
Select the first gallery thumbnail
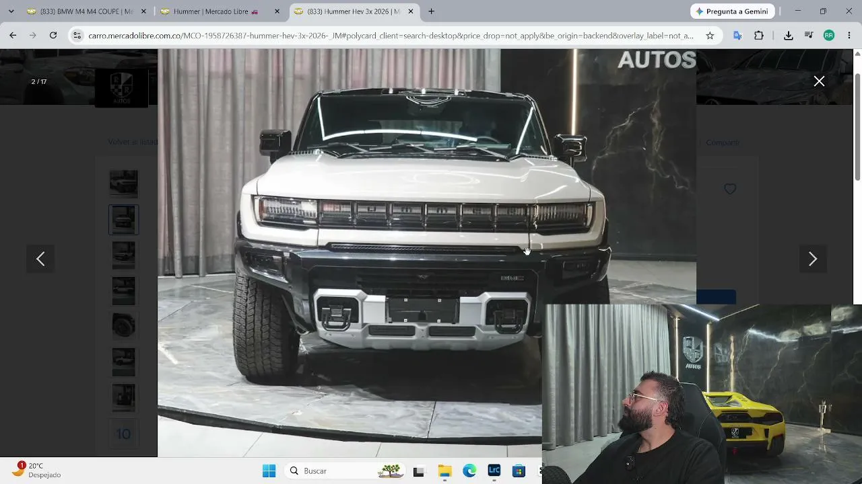point(123,183)
